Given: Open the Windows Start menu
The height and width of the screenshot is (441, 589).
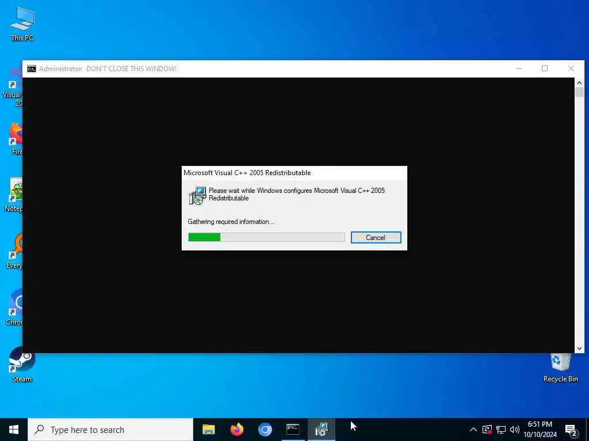Looking at the screenshot, I should point(14,430).
